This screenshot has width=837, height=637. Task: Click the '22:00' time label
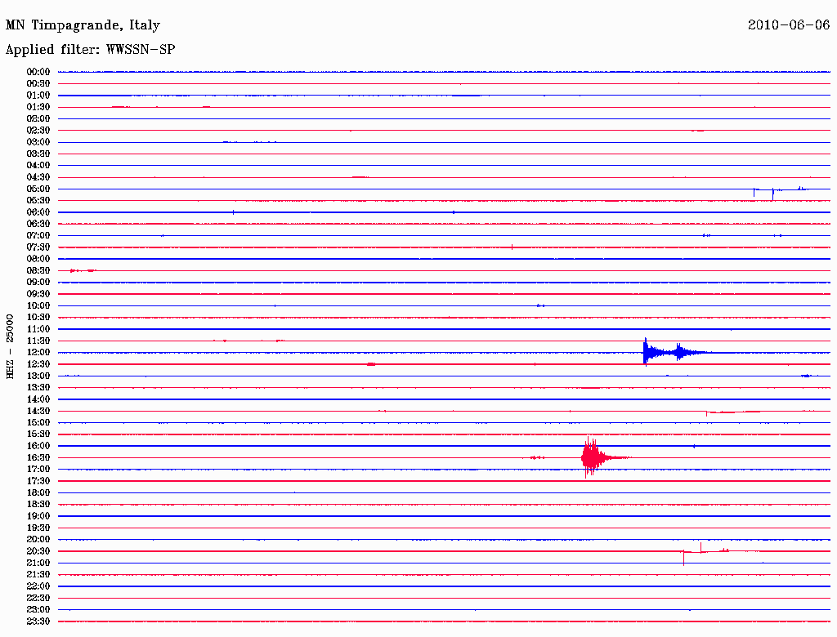click(x=38, y=586)
